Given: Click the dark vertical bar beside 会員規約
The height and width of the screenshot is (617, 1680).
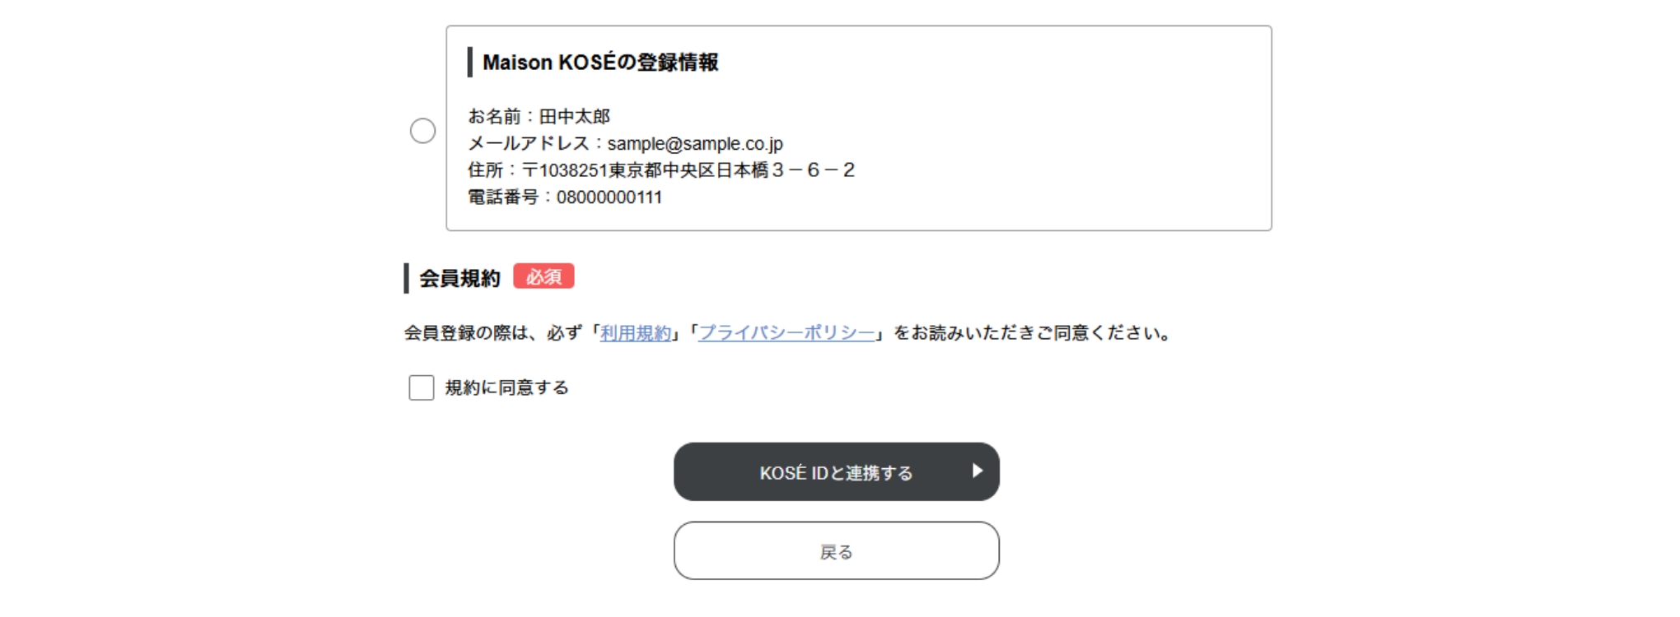Looking at the screenshot, I should click(x=406, y=278).
